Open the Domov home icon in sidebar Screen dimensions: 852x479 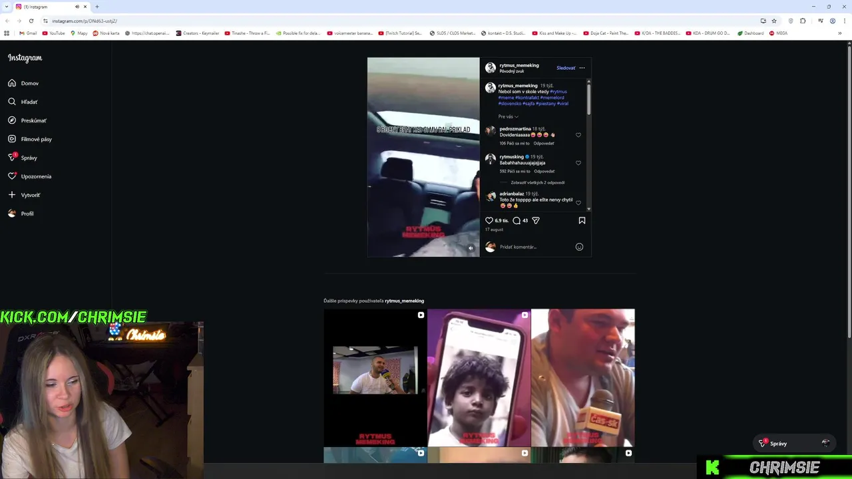pyautogui.click(x=12, y=83)
